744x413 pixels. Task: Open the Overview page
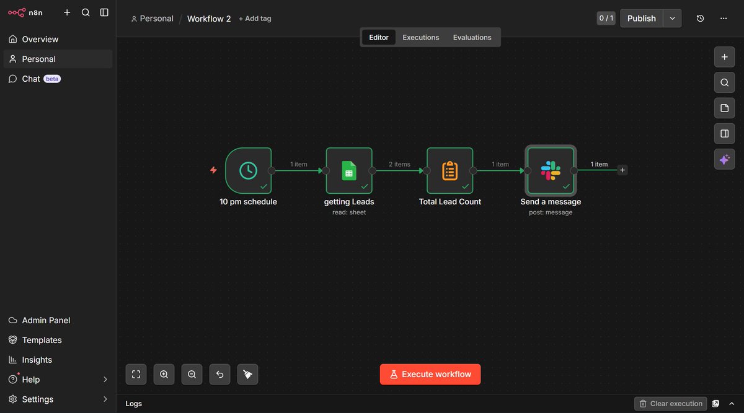pos(58,39)
